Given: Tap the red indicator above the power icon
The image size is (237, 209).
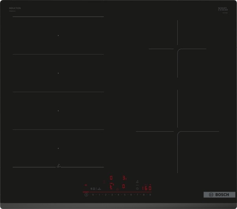Looking at the screenshot, I should pos(86,185).
